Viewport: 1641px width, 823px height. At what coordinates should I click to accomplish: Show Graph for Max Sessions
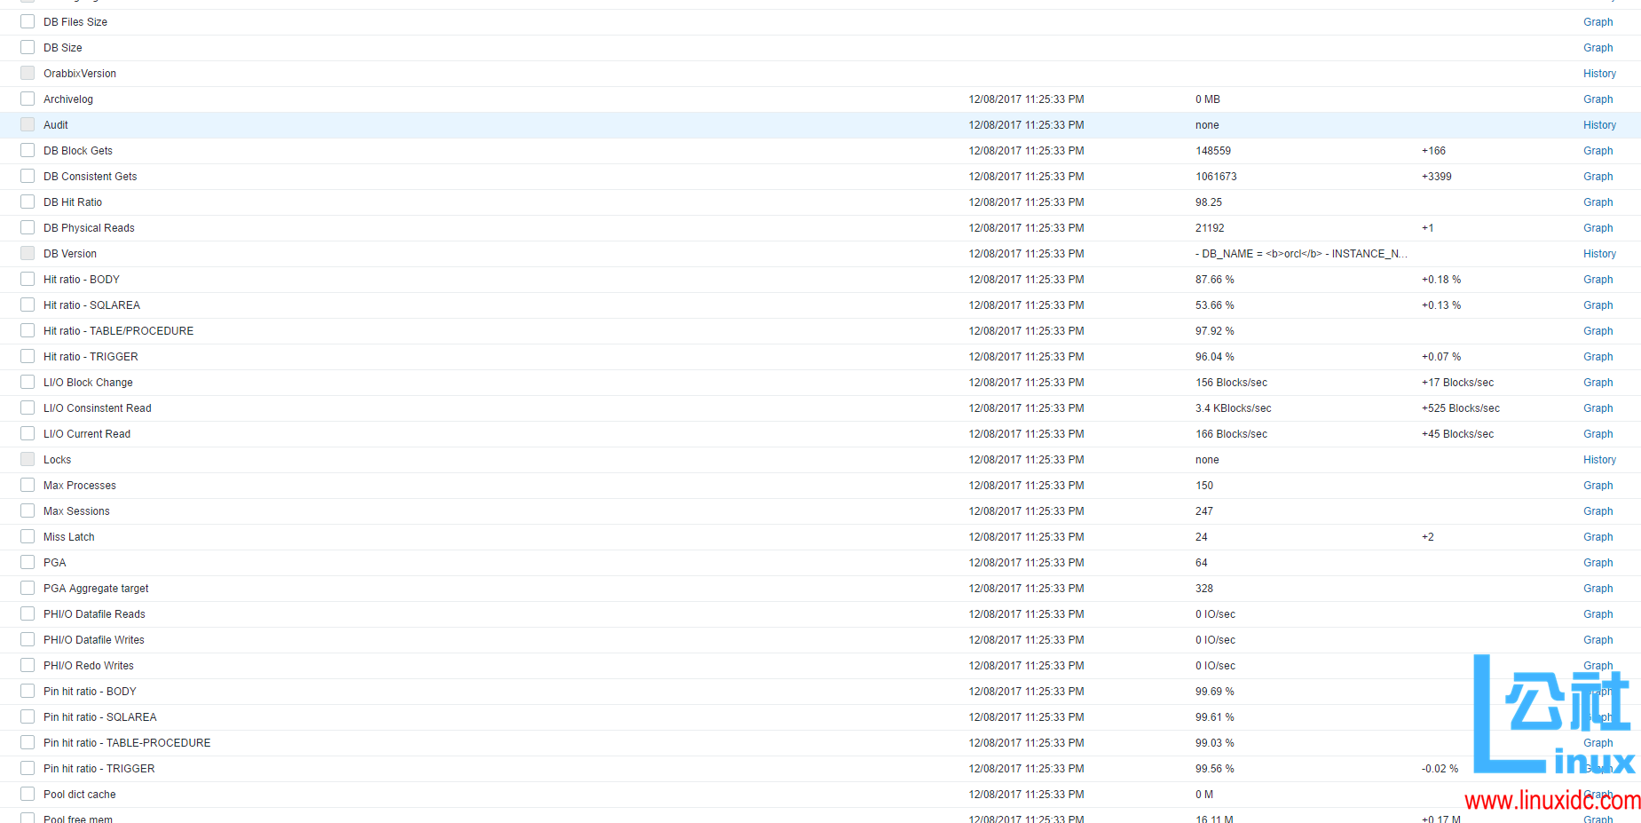[x=1598, y=511]
